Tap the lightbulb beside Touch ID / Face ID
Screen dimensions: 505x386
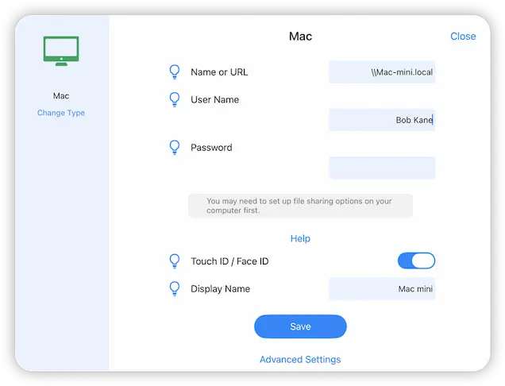coord(175,261)
